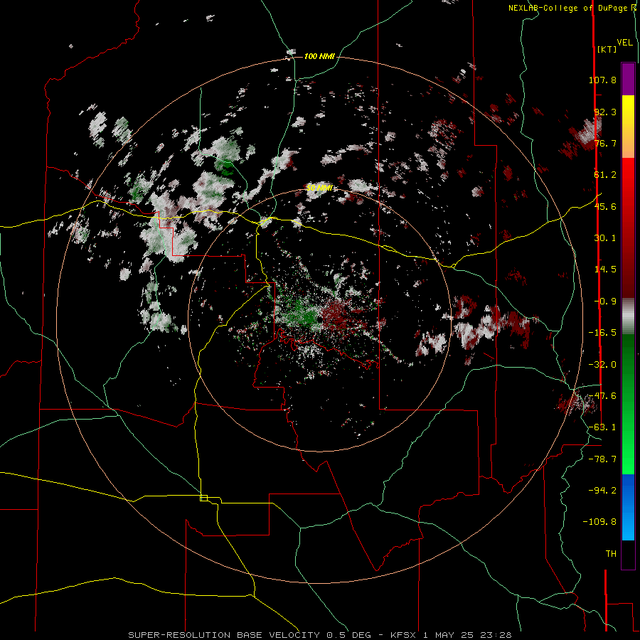Viewport: 640px width, 640px height.
Task: Click the -109.8 velocity scale value
Action: tap(599, 522)
